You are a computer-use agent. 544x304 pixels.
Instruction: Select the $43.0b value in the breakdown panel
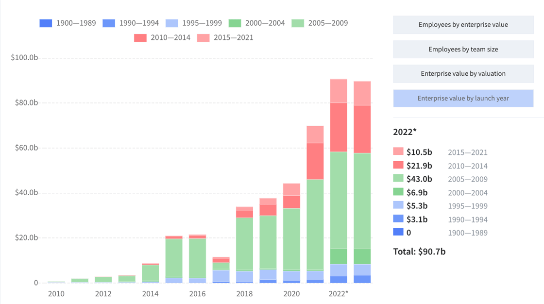pyautogui.click(x=420, y=179)
